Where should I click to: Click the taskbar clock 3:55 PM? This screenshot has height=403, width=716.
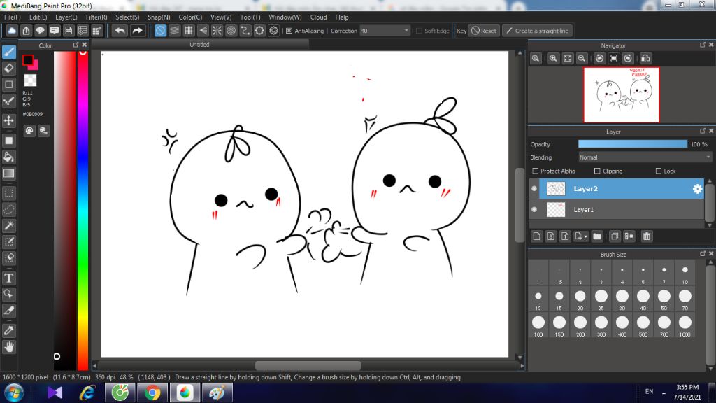[x=687, y=387]
